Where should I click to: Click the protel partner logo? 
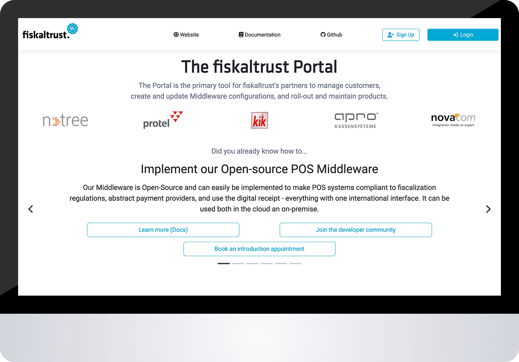[163, 120]
